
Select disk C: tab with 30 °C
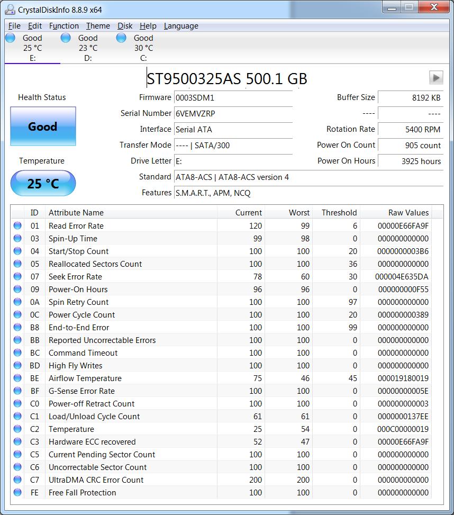143,48
